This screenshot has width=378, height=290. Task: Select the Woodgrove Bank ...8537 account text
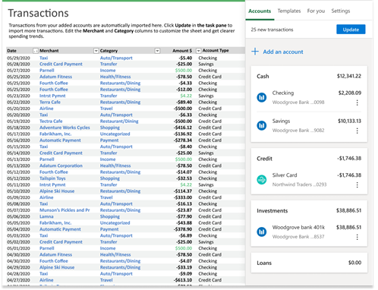tap(298, 237)
